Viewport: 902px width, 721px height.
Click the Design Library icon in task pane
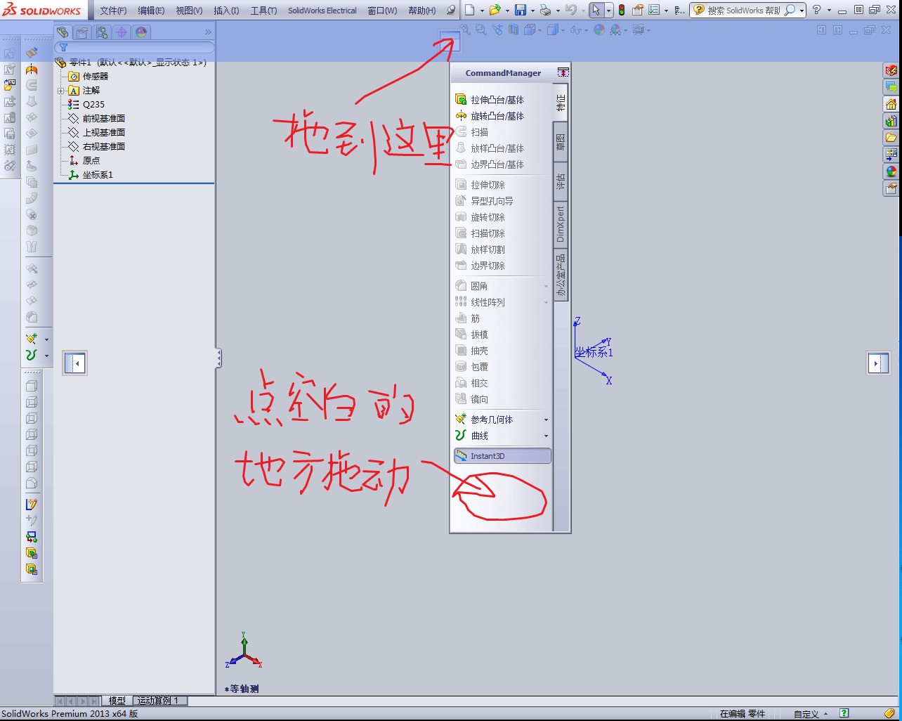pyautogui.click(x=891, y=121)
